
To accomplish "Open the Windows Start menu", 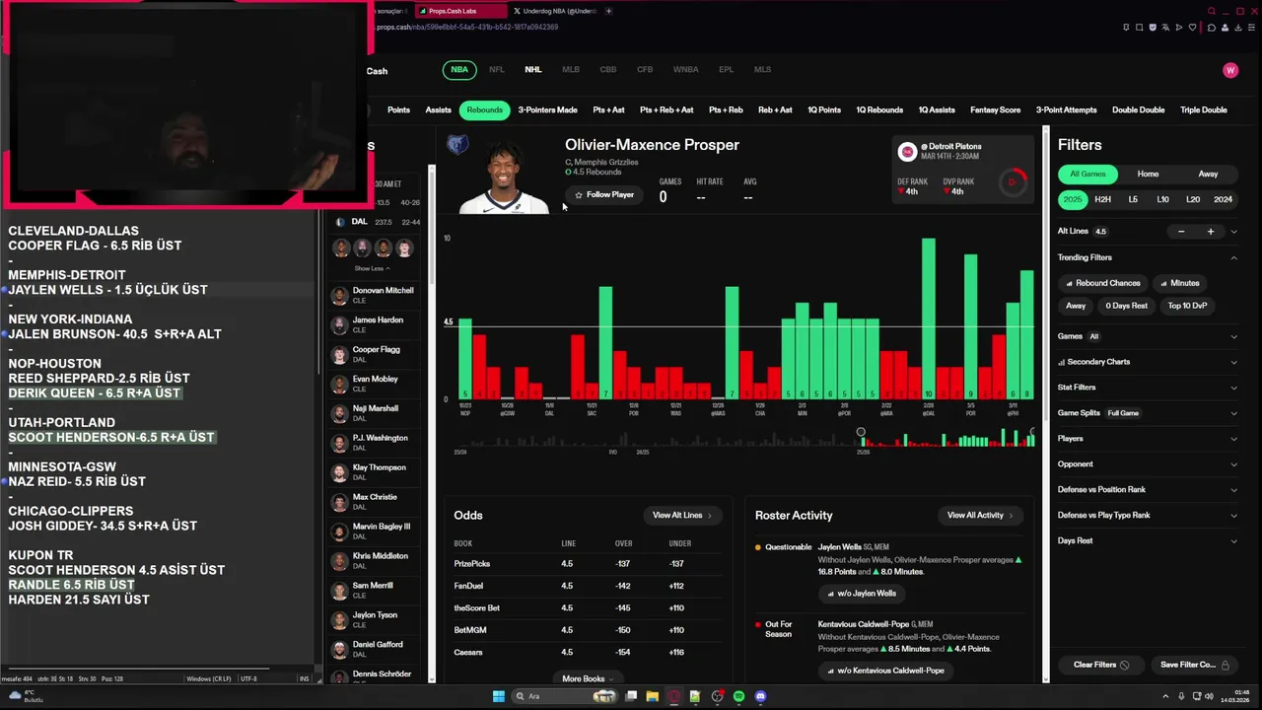I will [x=499, y=696].
